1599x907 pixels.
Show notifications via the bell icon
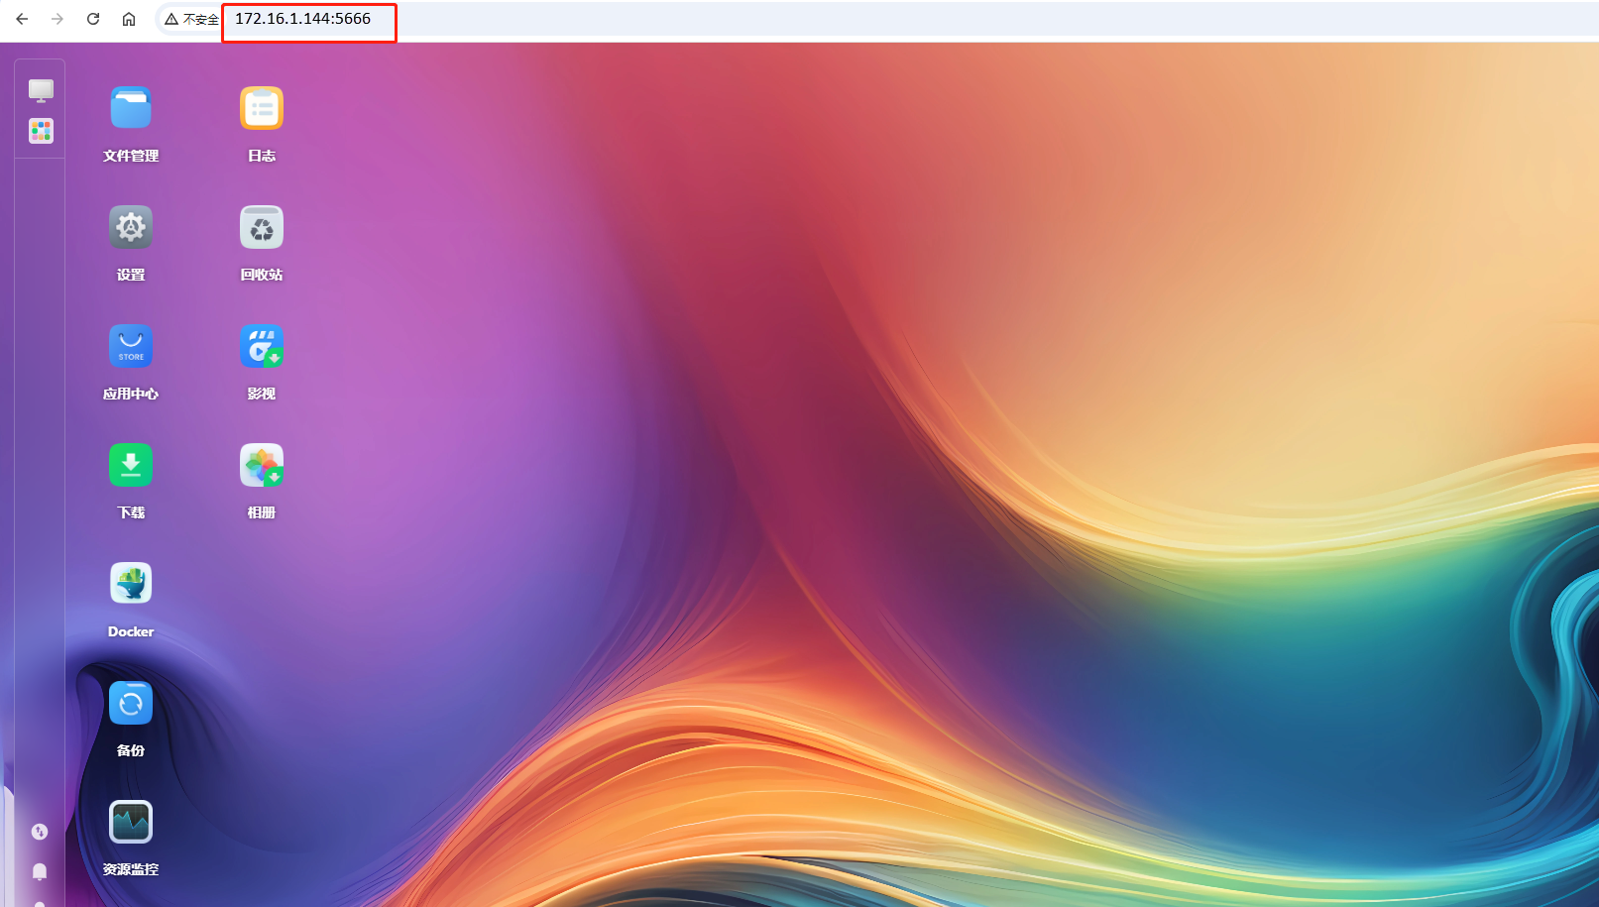pyautogui.click(x=40, y=871)
